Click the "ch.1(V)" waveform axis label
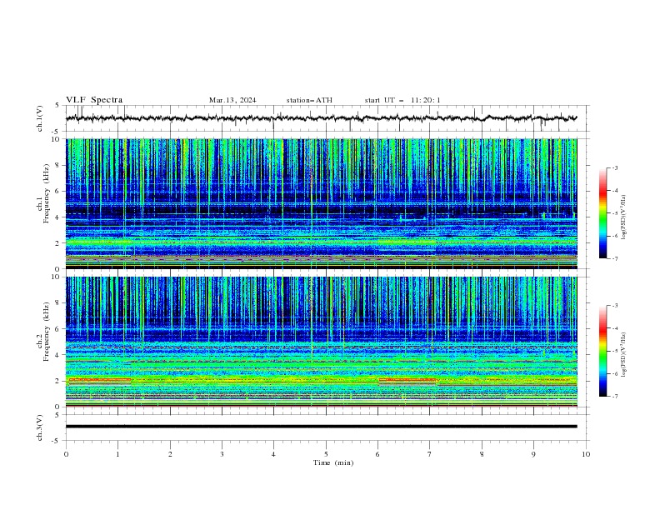The height and width of the screenshot is (510, 660). click(x=40, y=118)
